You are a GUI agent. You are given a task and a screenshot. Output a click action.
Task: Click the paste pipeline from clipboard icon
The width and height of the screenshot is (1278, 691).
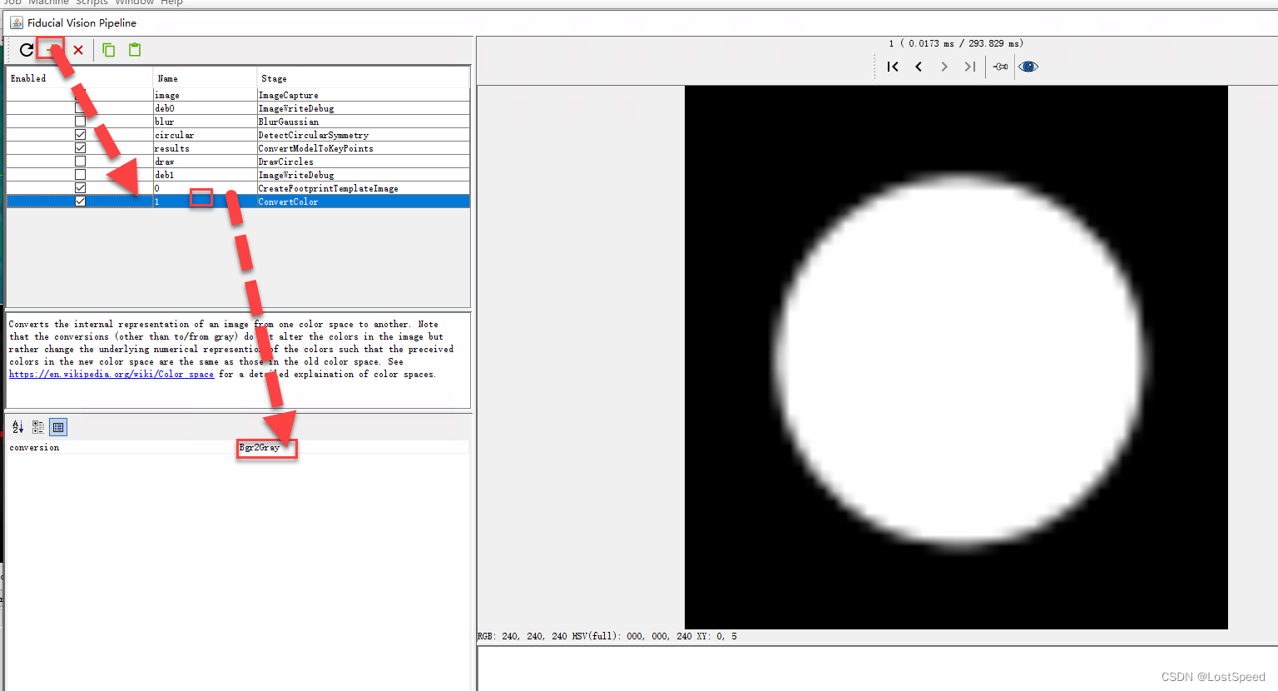tap(135, 50)
